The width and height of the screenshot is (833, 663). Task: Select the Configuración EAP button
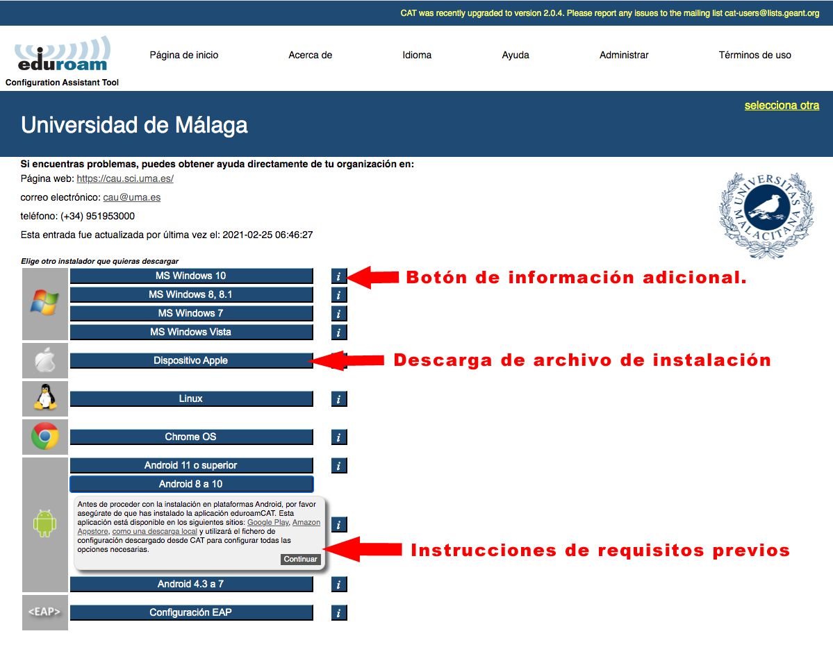(191, 612)
